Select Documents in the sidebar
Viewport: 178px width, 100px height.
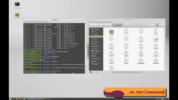coord(96,37)
